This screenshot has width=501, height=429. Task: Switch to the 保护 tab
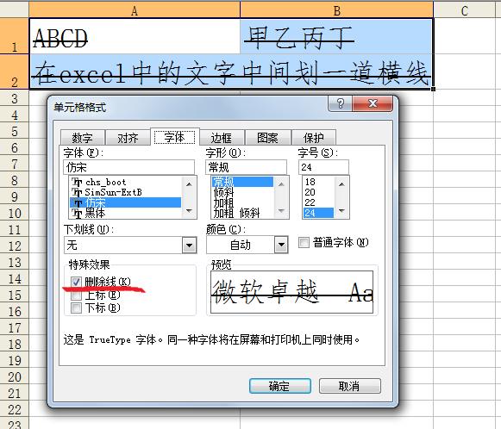pyautogui.click(x=314, y=138)
